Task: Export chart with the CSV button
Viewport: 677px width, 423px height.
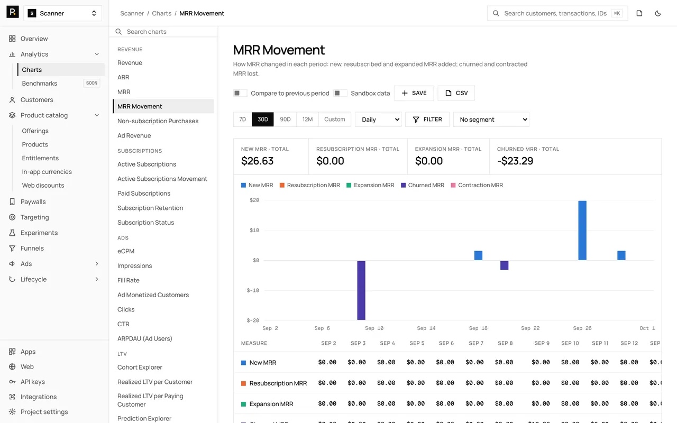Action: coord(456,93)
